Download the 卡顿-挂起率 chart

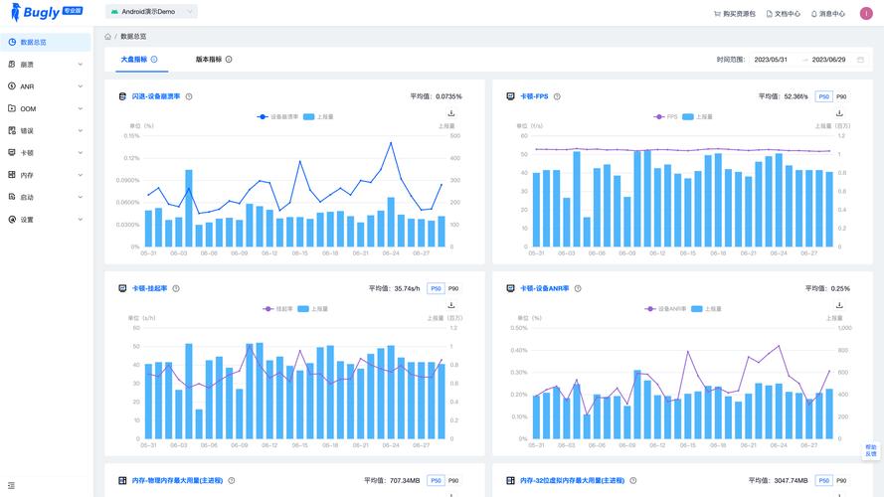[x=451, y=305]
